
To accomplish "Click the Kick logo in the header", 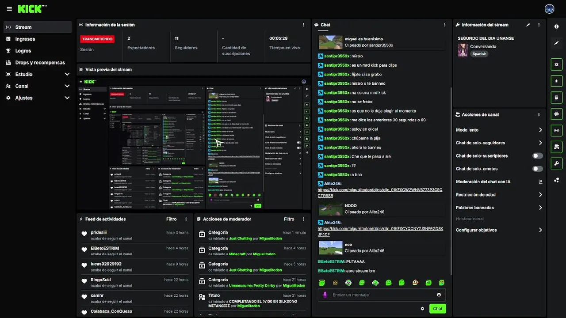I will (x=32, y=9).
